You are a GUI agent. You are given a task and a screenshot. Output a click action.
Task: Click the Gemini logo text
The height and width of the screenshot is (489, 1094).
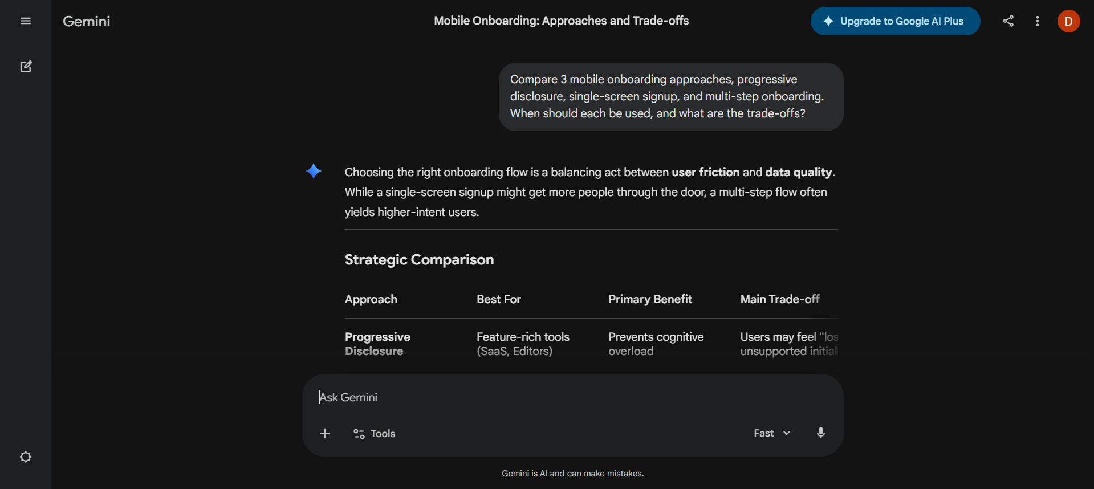coord(87,21)
